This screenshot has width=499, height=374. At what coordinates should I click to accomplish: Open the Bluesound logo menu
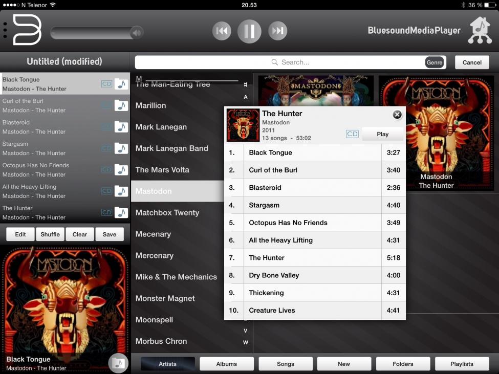coord(27,30)
